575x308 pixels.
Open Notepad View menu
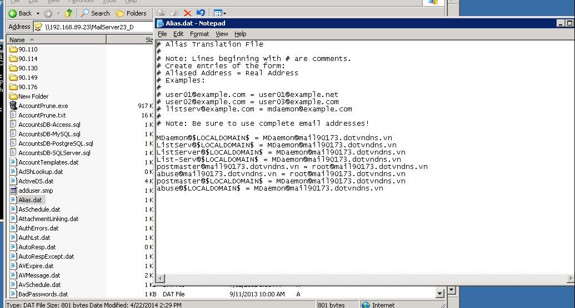[x=222, y=34]
